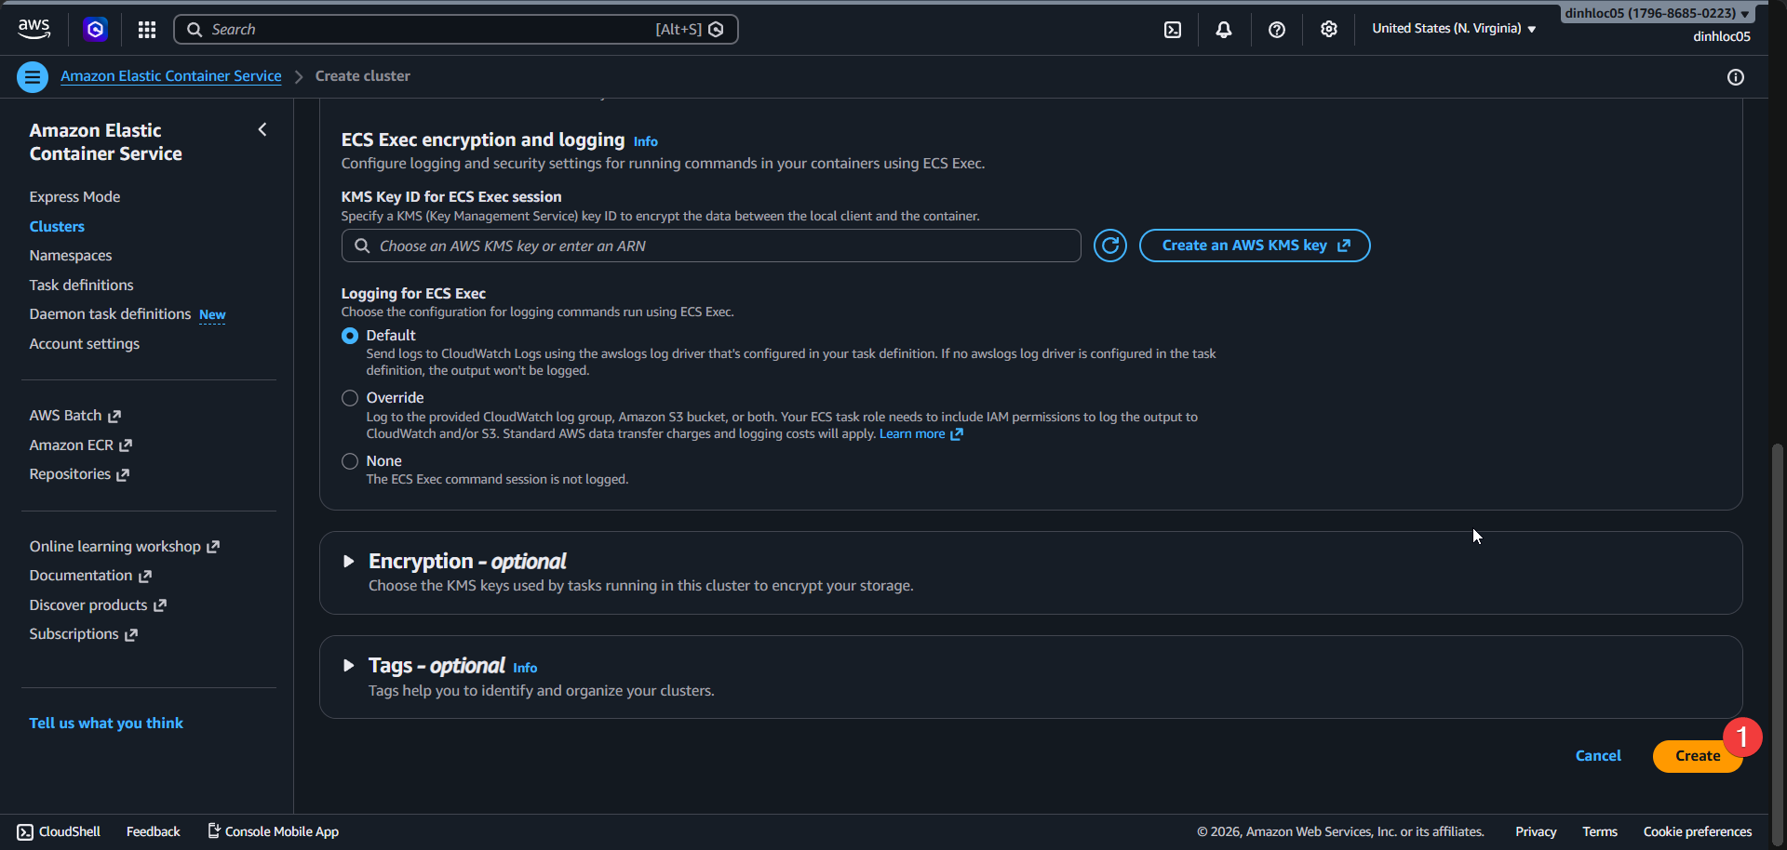Screen dimensions: 1787x850
Task: Click the Create an AWS KMS key button
Action: pyautogui.click(x=1255, y=245)
